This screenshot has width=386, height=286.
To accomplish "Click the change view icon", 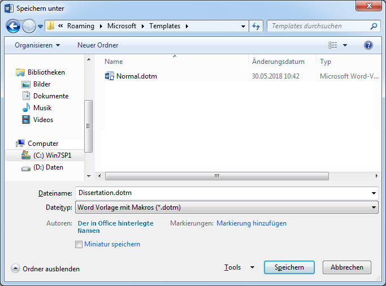I will [333, 45].
